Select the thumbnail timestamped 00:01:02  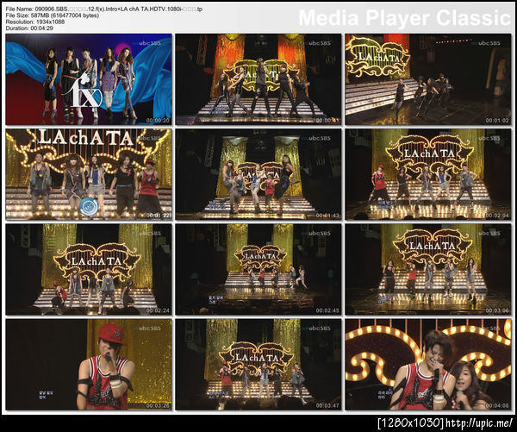(x=428, y=79)
